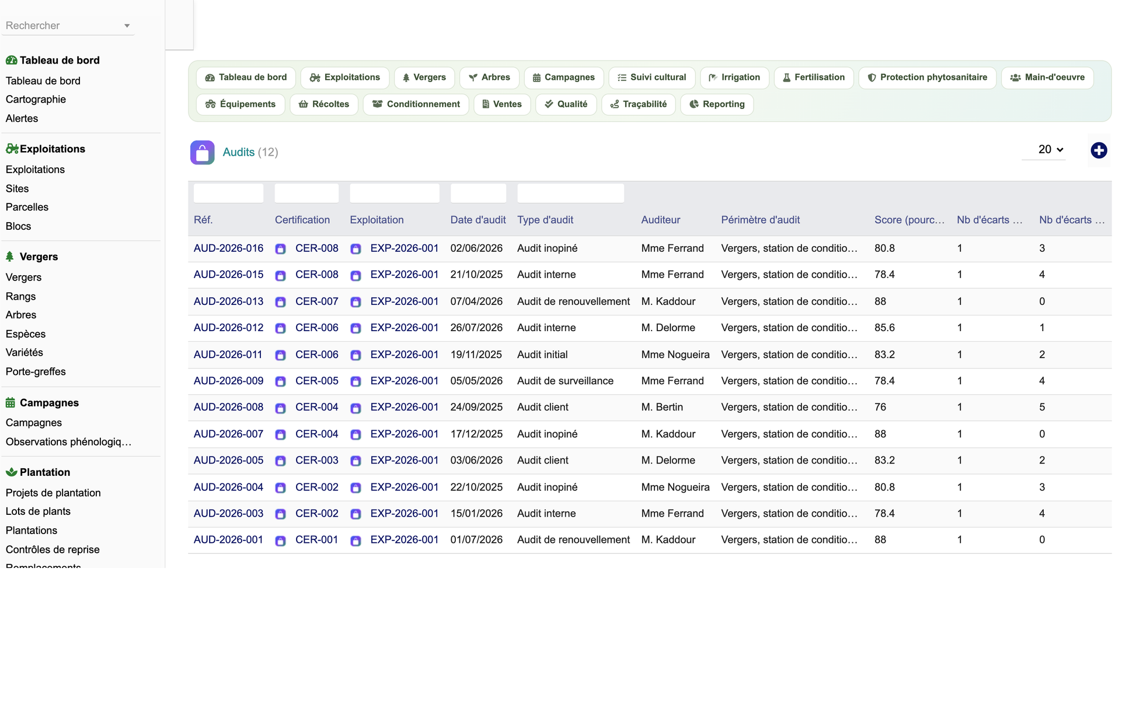This screenshot has width=1136, height=702.
Task: Click the add audit plus icon
Action: [x=1099, y=150]
